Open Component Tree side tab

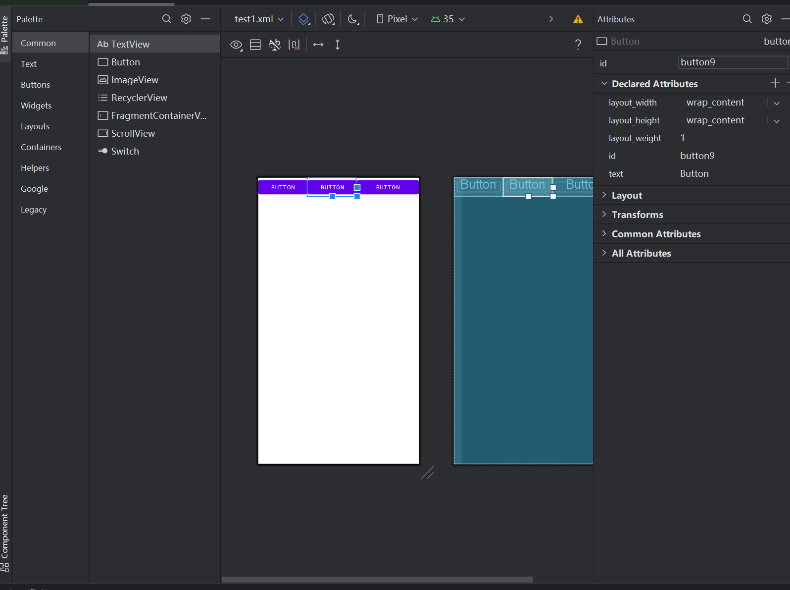click(x=5, y=533)
